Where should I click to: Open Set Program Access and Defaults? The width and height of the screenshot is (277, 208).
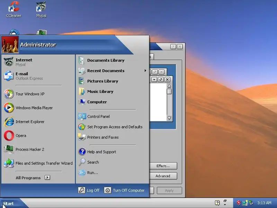[x=112, y=127]
